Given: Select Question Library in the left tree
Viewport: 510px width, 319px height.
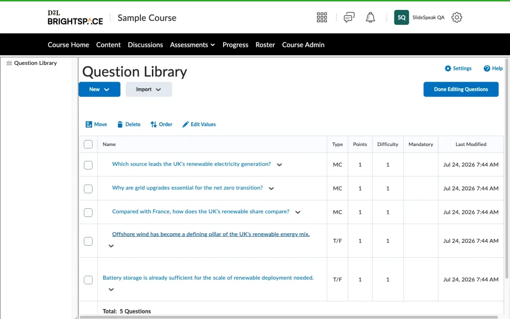Looking at the screenshot, I should (x=35, y=63).
